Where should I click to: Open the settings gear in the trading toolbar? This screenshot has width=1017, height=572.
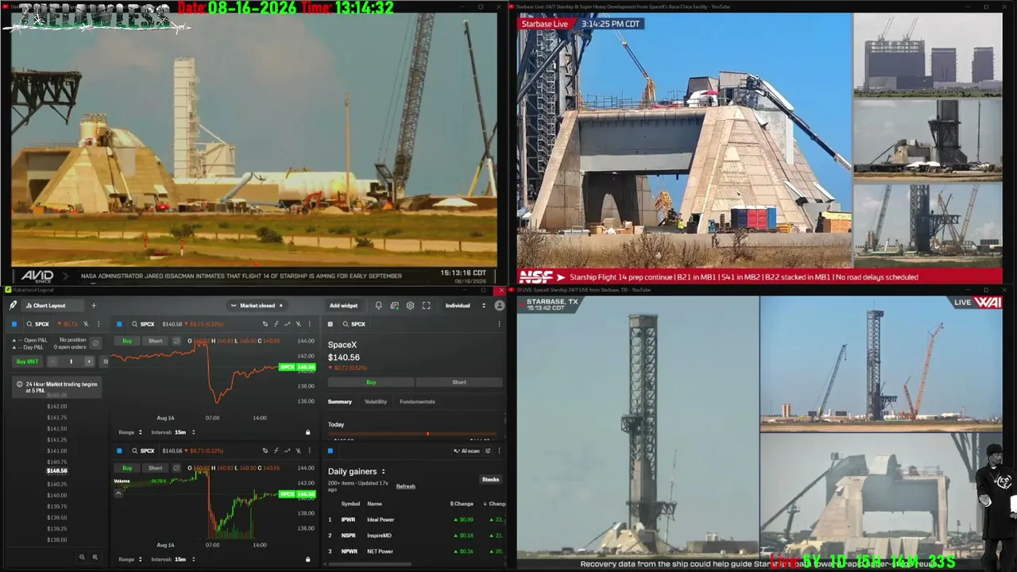tap(410, 305)
